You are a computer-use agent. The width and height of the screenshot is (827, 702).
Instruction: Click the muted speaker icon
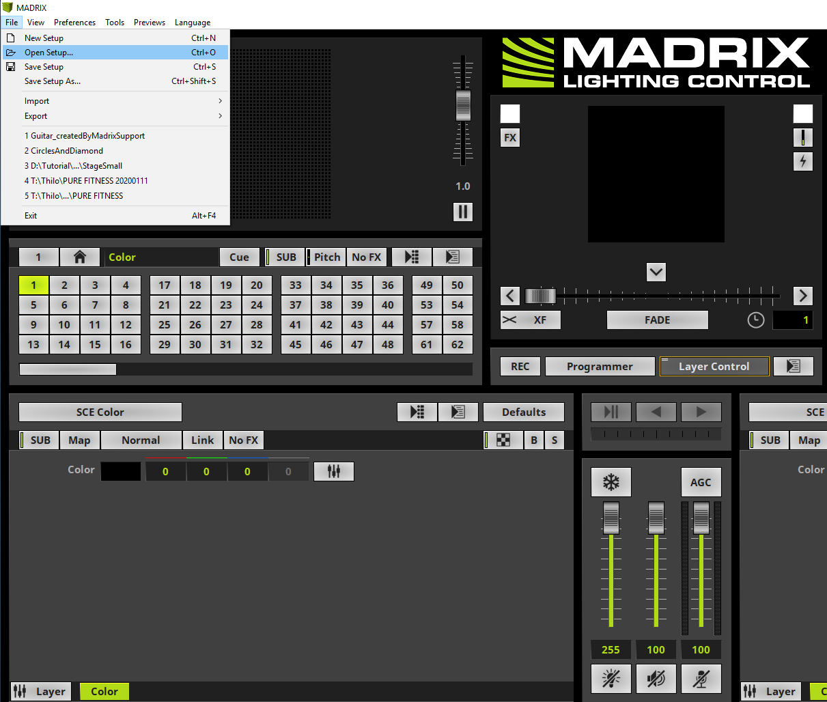point(656,678)
